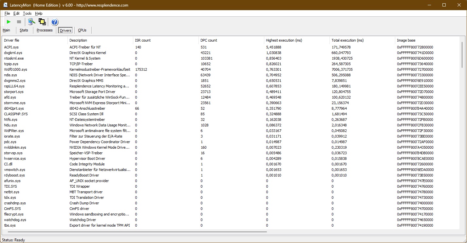The width and height of the screenshot is (467, 243).
Task: Click total execution value 7006,371735
Action: tap(342, 69)
